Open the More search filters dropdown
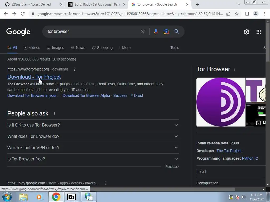 (x=125, y=48)
